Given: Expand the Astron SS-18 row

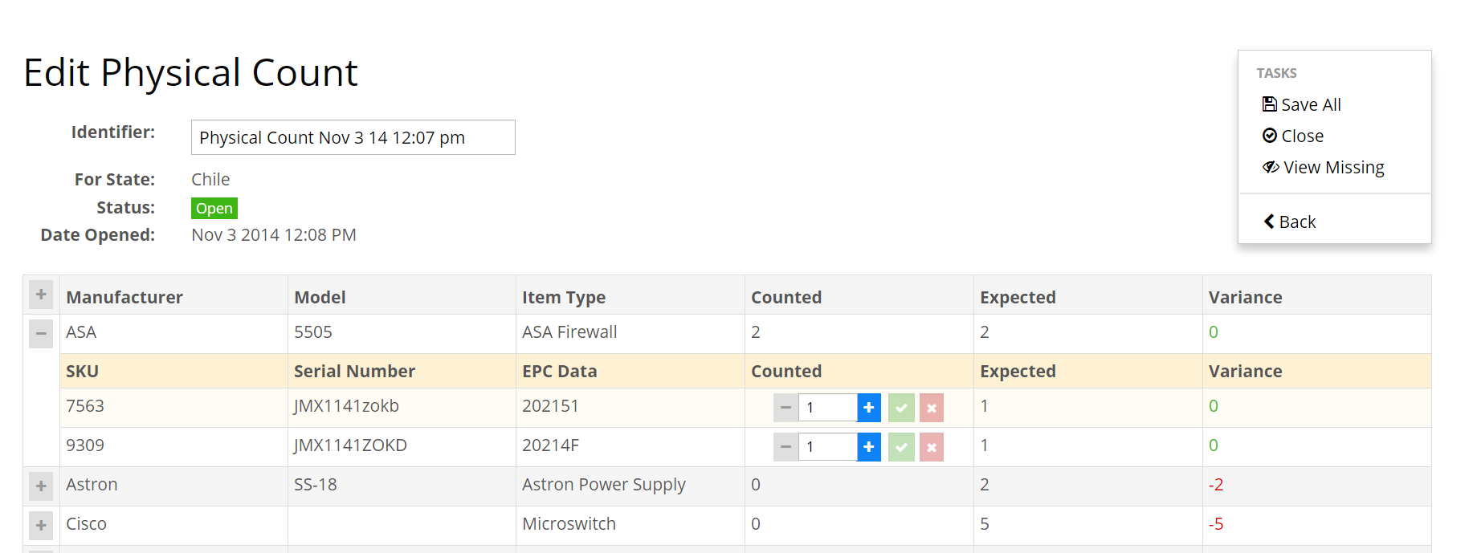Looking at the screenshot, I should (x=41, y=486).
